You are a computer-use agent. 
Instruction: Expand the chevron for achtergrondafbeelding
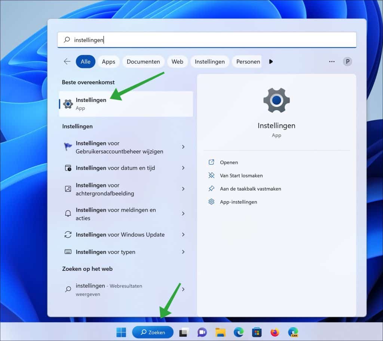(x=183, y=189)
